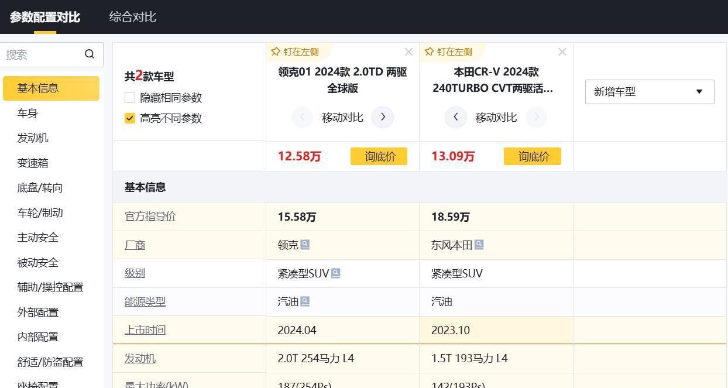Move 领克01 column right
The width and height of the screenshot is (728, 388).
(x=383, y=117)
